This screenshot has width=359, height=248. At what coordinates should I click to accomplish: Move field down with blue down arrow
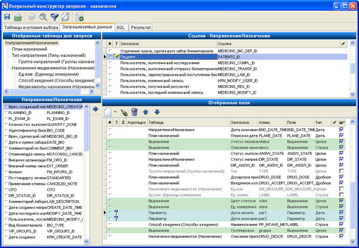coord(157,112)
